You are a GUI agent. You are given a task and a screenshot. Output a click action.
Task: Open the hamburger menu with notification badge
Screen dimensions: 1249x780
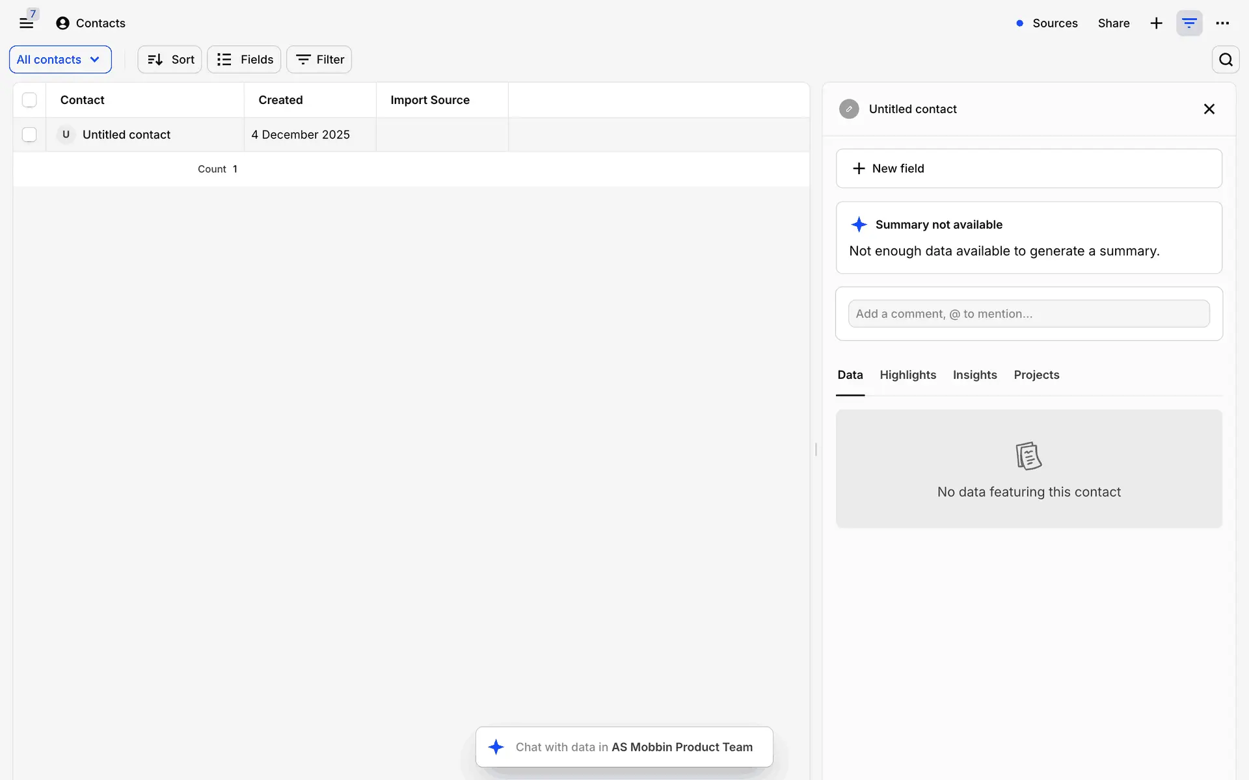click(27, 23)
